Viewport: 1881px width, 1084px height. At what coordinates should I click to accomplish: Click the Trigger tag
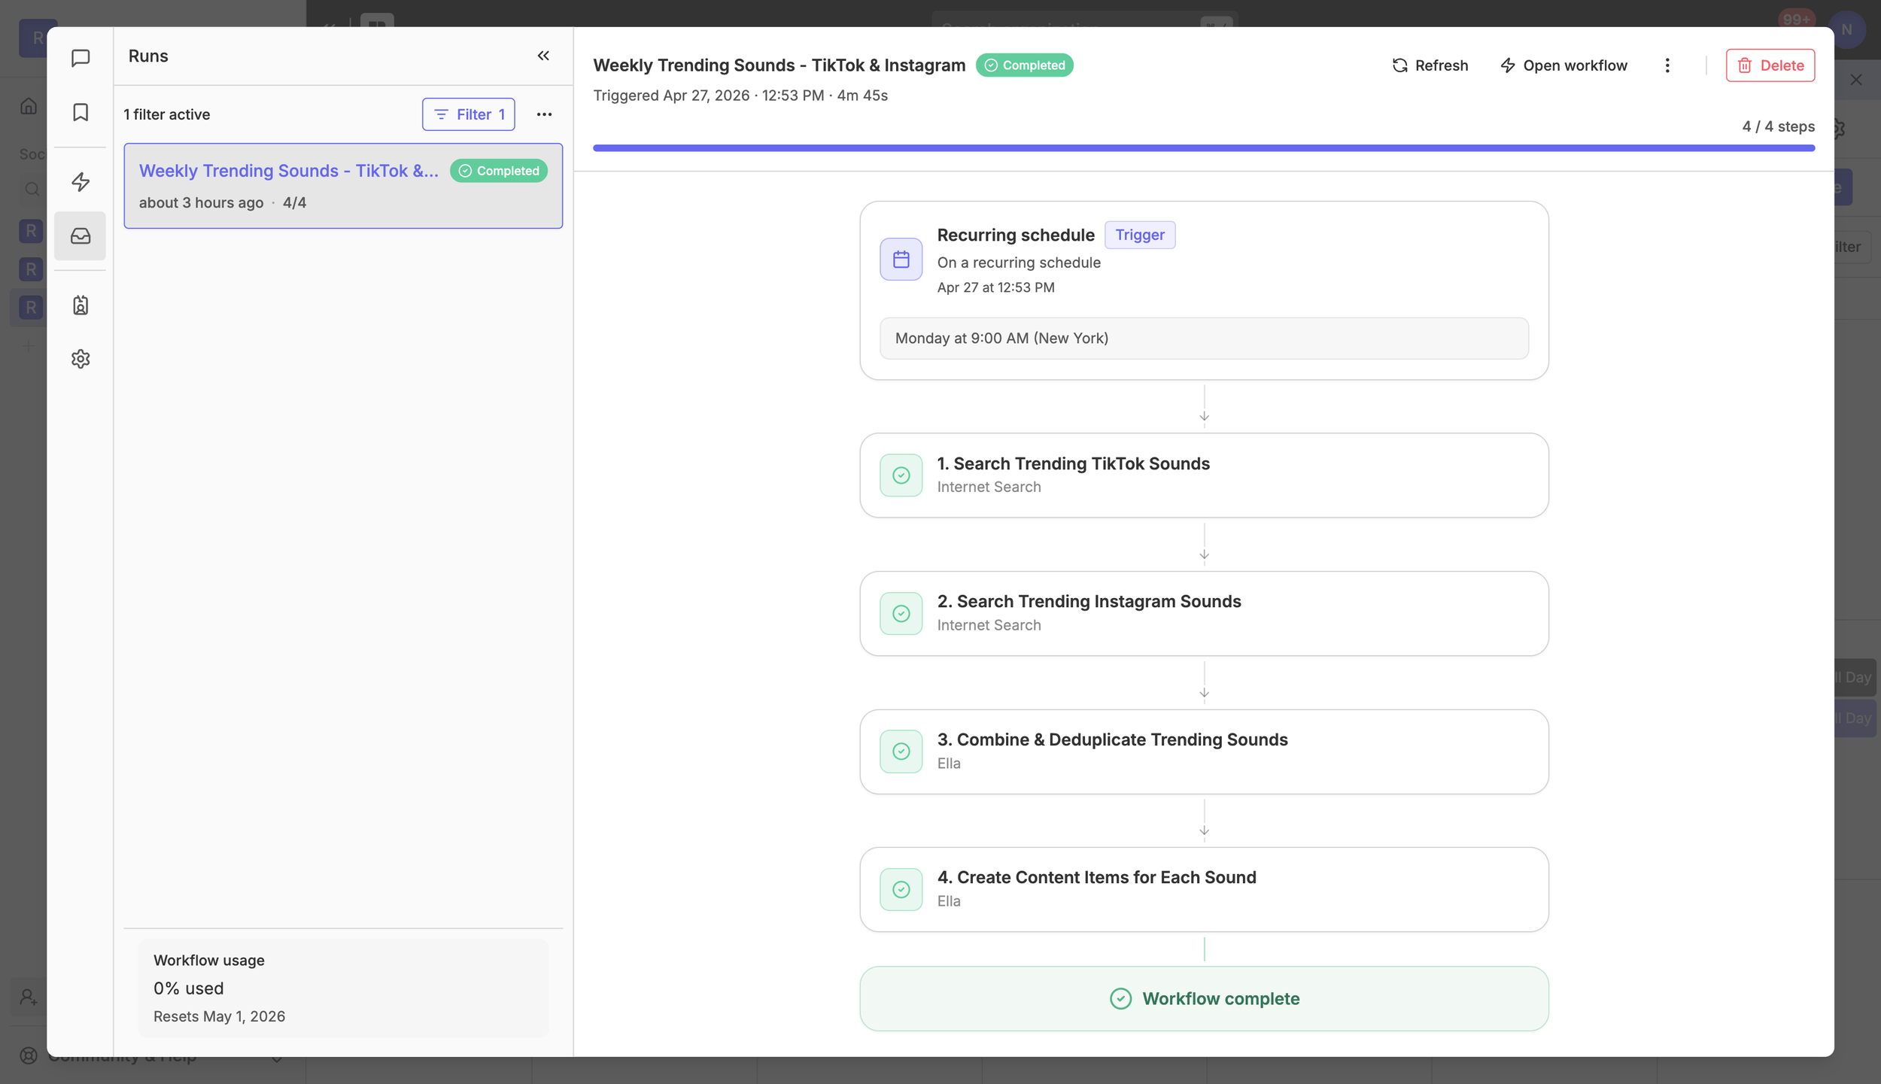click(x=1140, y=235)
